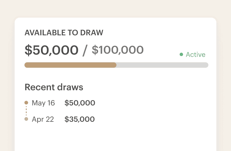Click the blank card area right of draws

click(x=152, y=111)
